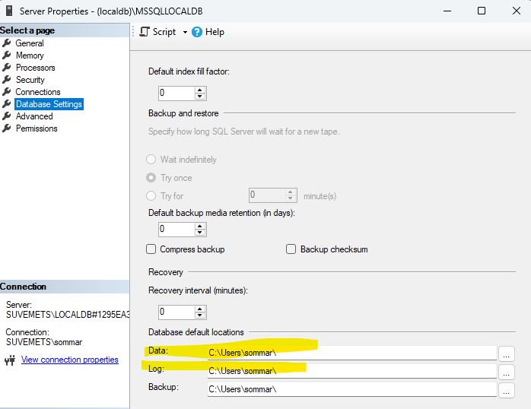The height and width of the screenshot is (409, 531).
Task: Click the connection name SUVEMETS\sommar
Action: pyautogui.click(x=44, y=342)
